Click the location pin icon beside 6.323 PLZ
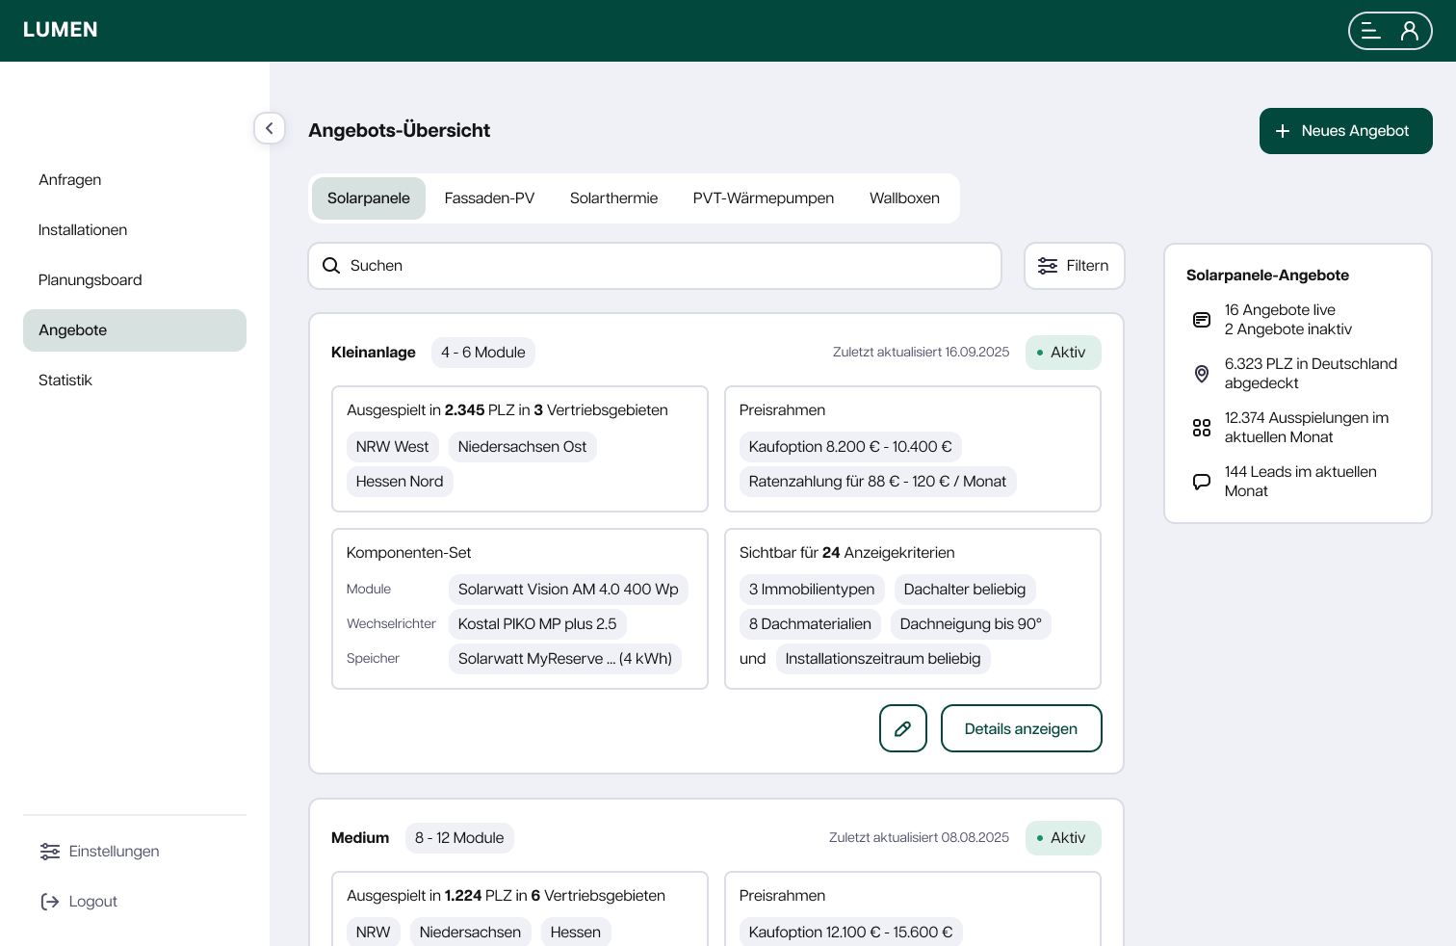The height and width of the screenshot is (946, 1456). point(1202,374)
